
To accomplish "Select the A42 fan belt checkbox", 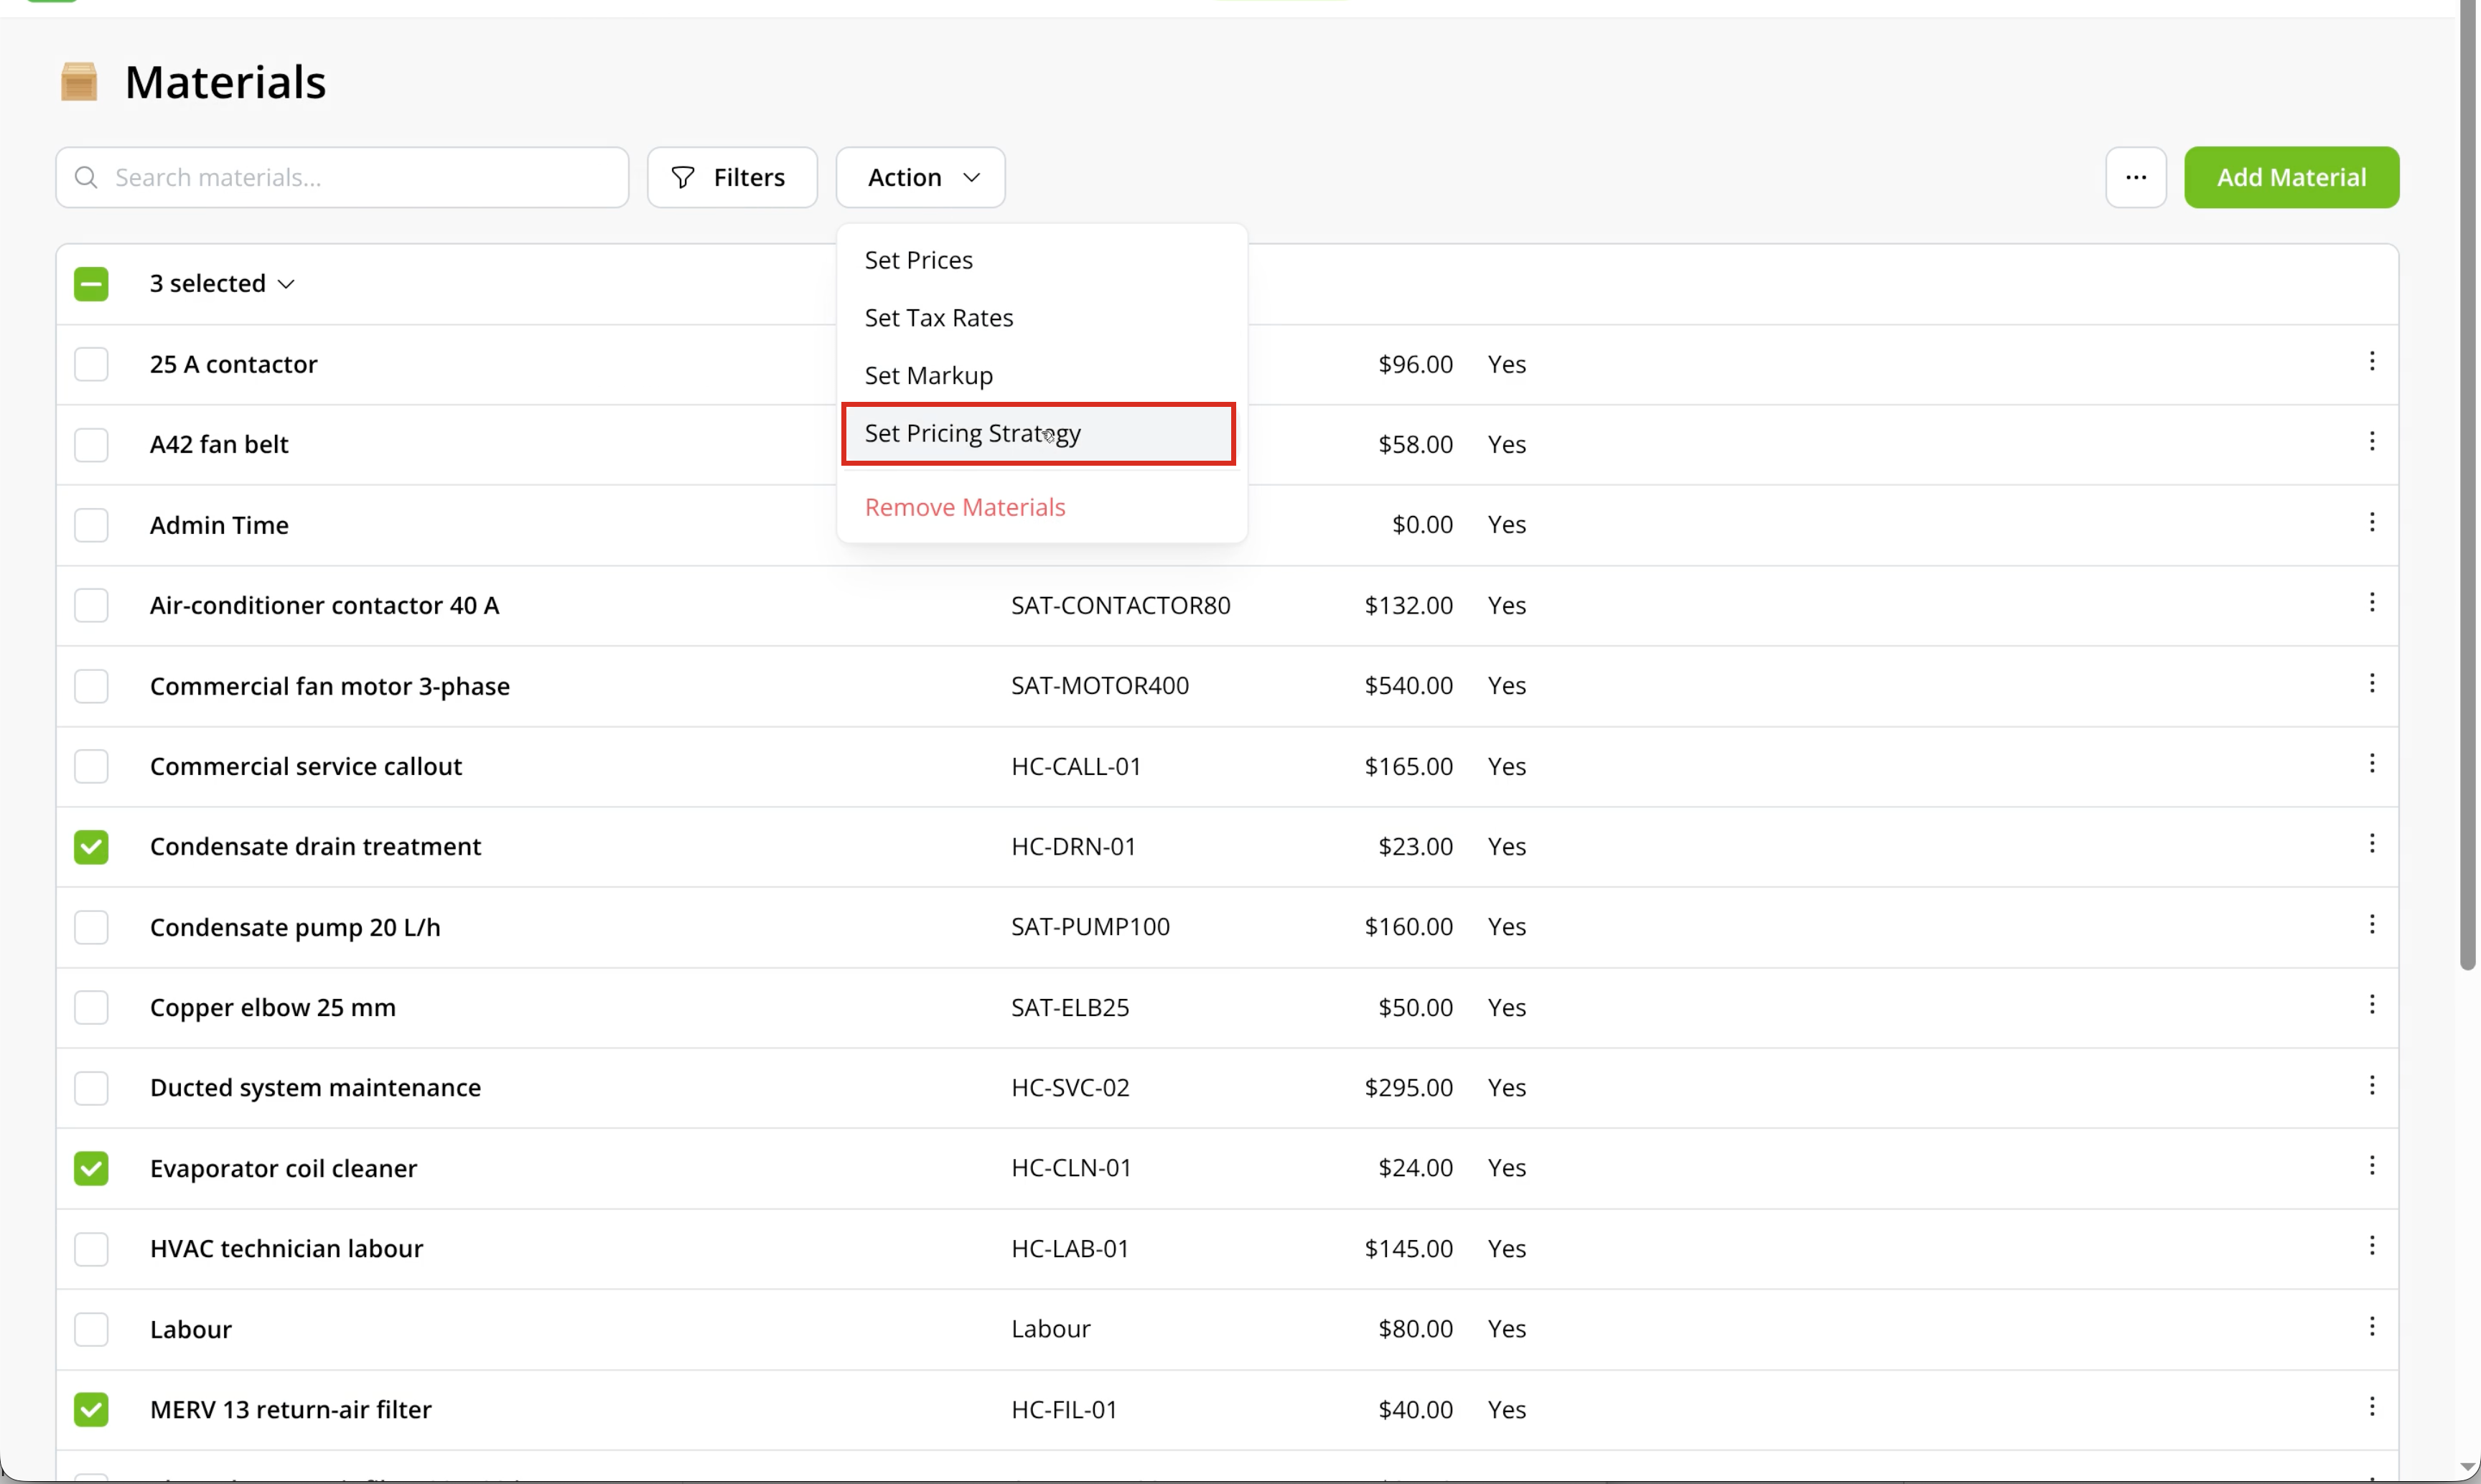I will pos(91,445).
